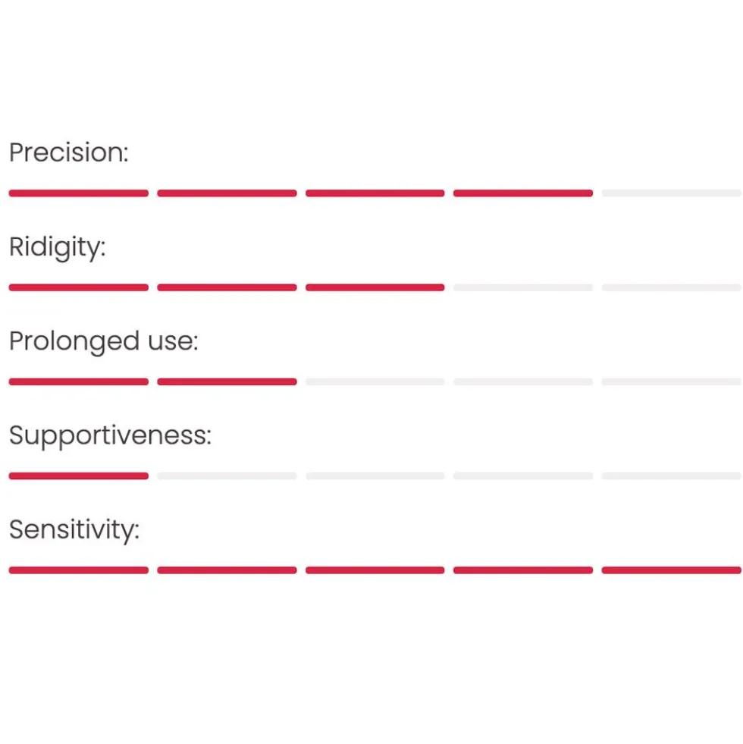Click the Prolonged use label

tap(103, 341)
